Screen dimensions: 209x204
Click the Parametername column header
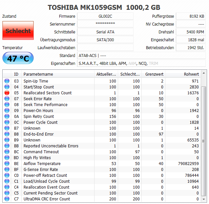pyautogui.click(x=58, y=74)
